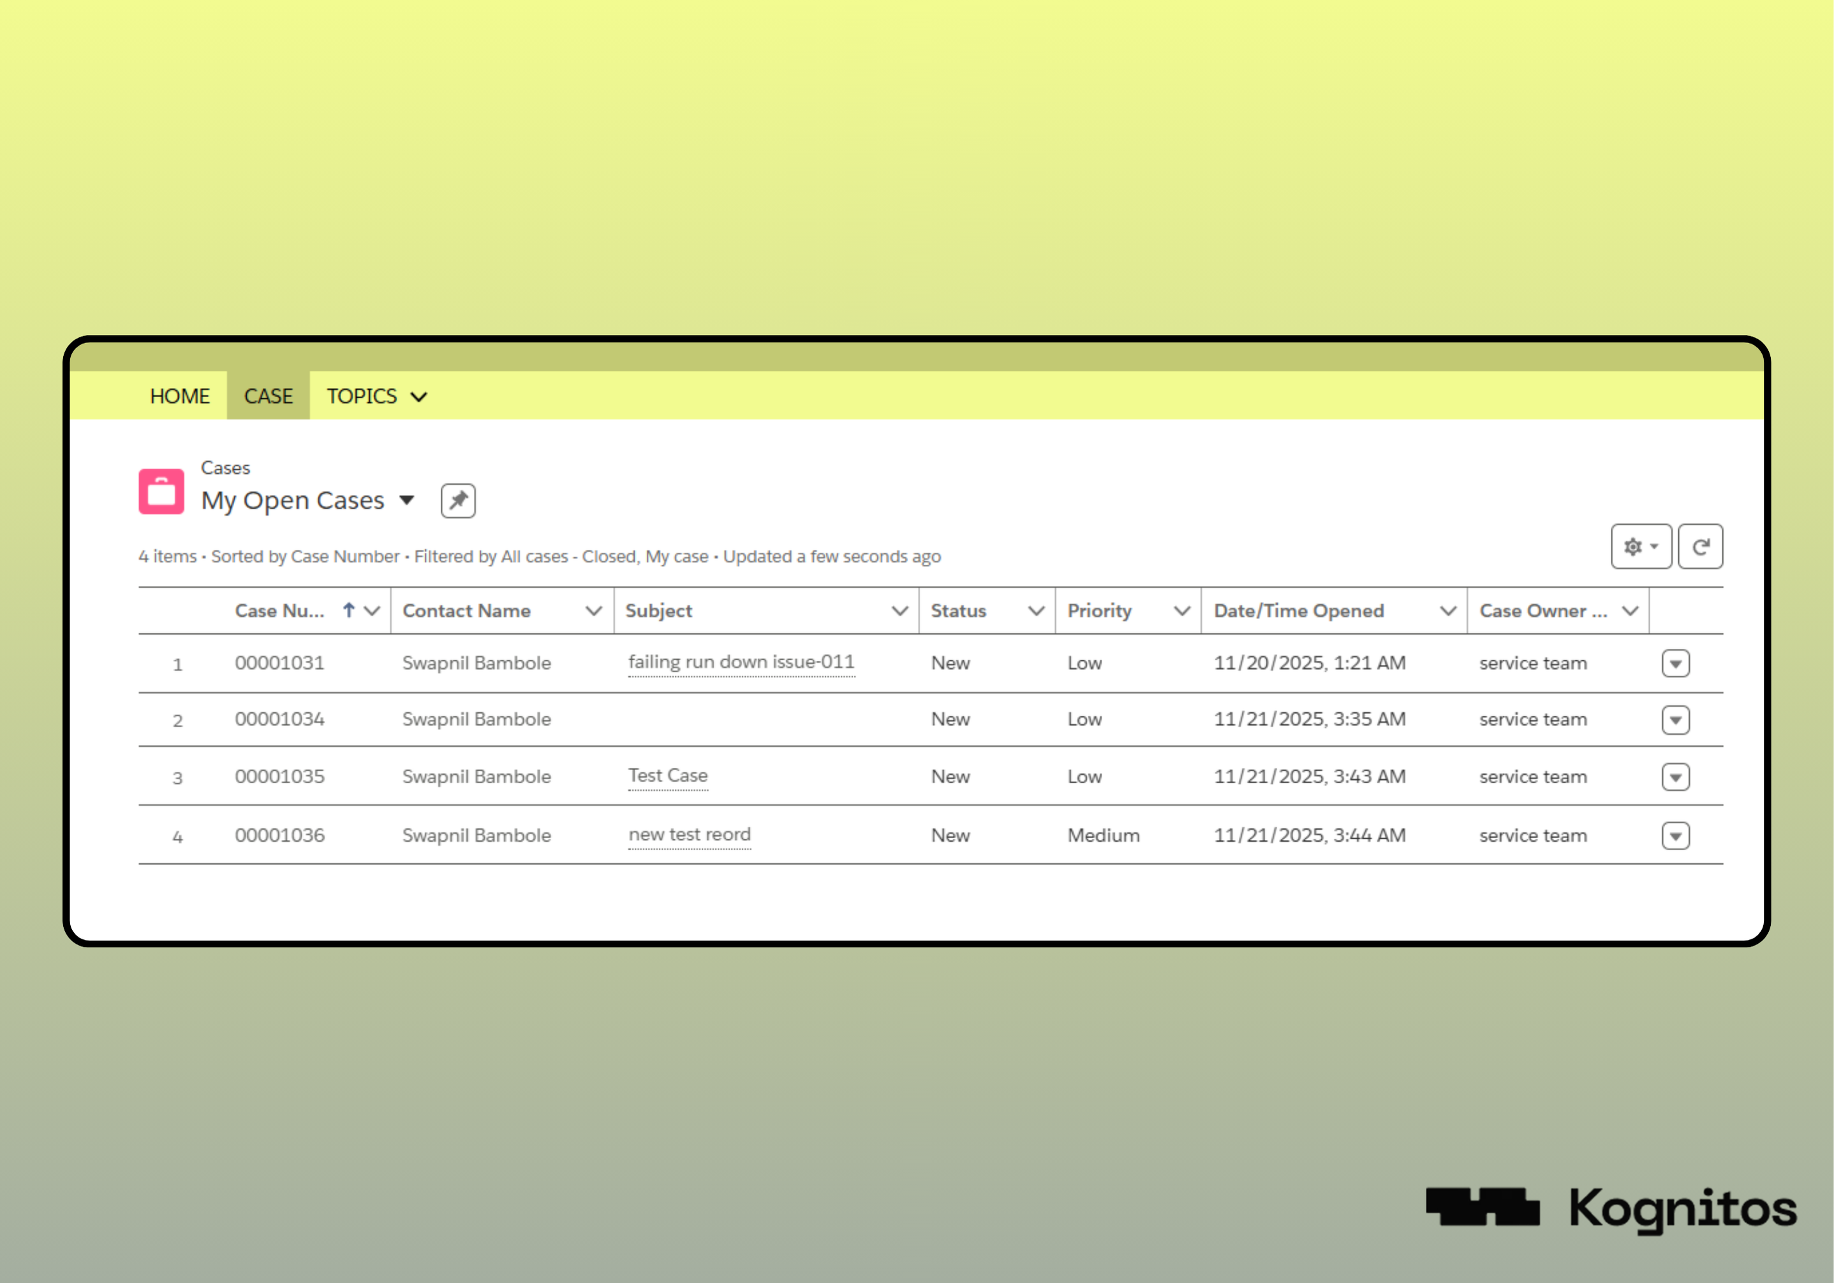Expand the TOPICS menu chevron
Screen dimensions: 1834x1283
point(418,397)
